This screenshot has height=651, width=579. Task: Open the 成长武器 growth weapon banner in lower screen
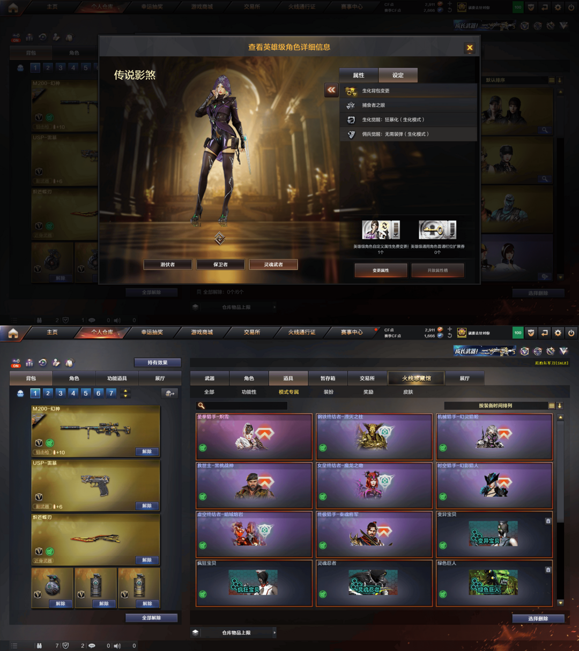(x=485, y=351)
